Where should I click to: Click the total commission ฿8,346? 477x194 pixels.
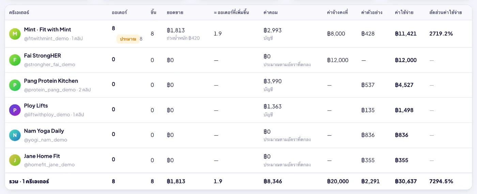click(273, 181)
